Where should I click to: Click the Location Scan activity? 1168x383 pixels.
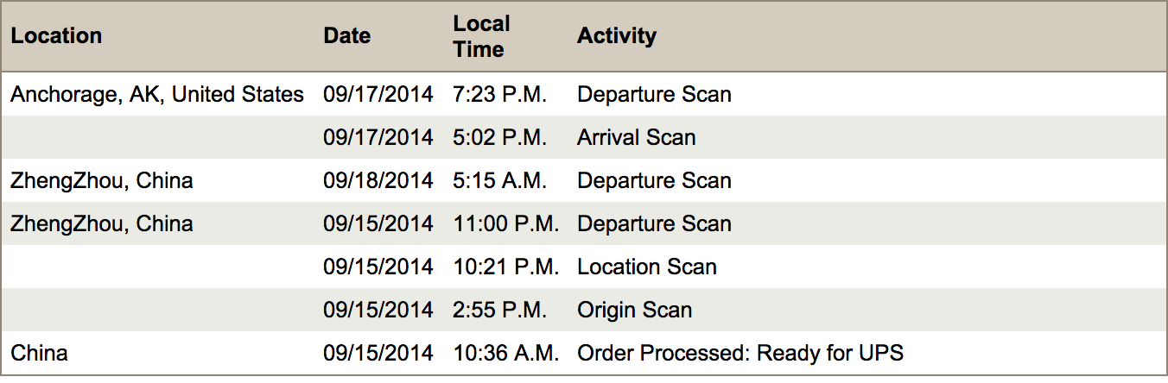647,267
